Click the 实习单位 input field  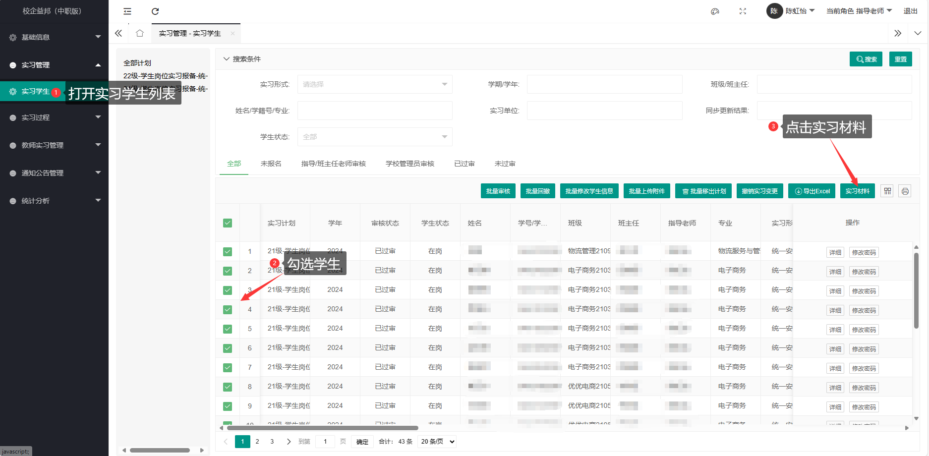click(604, 111)
